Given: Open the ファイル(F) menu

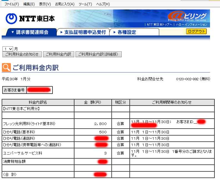Looking at the screenshot, I should coord(12,4).
